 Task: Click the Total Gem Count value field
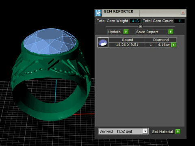tap(179, 21)
